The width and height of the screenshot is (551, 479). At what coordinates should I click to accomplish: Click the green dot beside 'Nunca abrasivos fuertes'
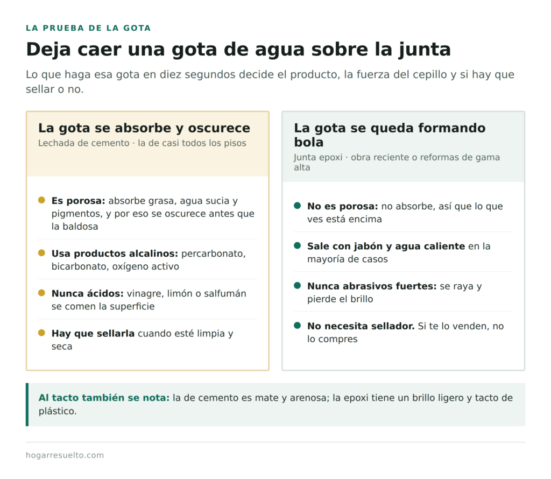[x=297, y=285]
